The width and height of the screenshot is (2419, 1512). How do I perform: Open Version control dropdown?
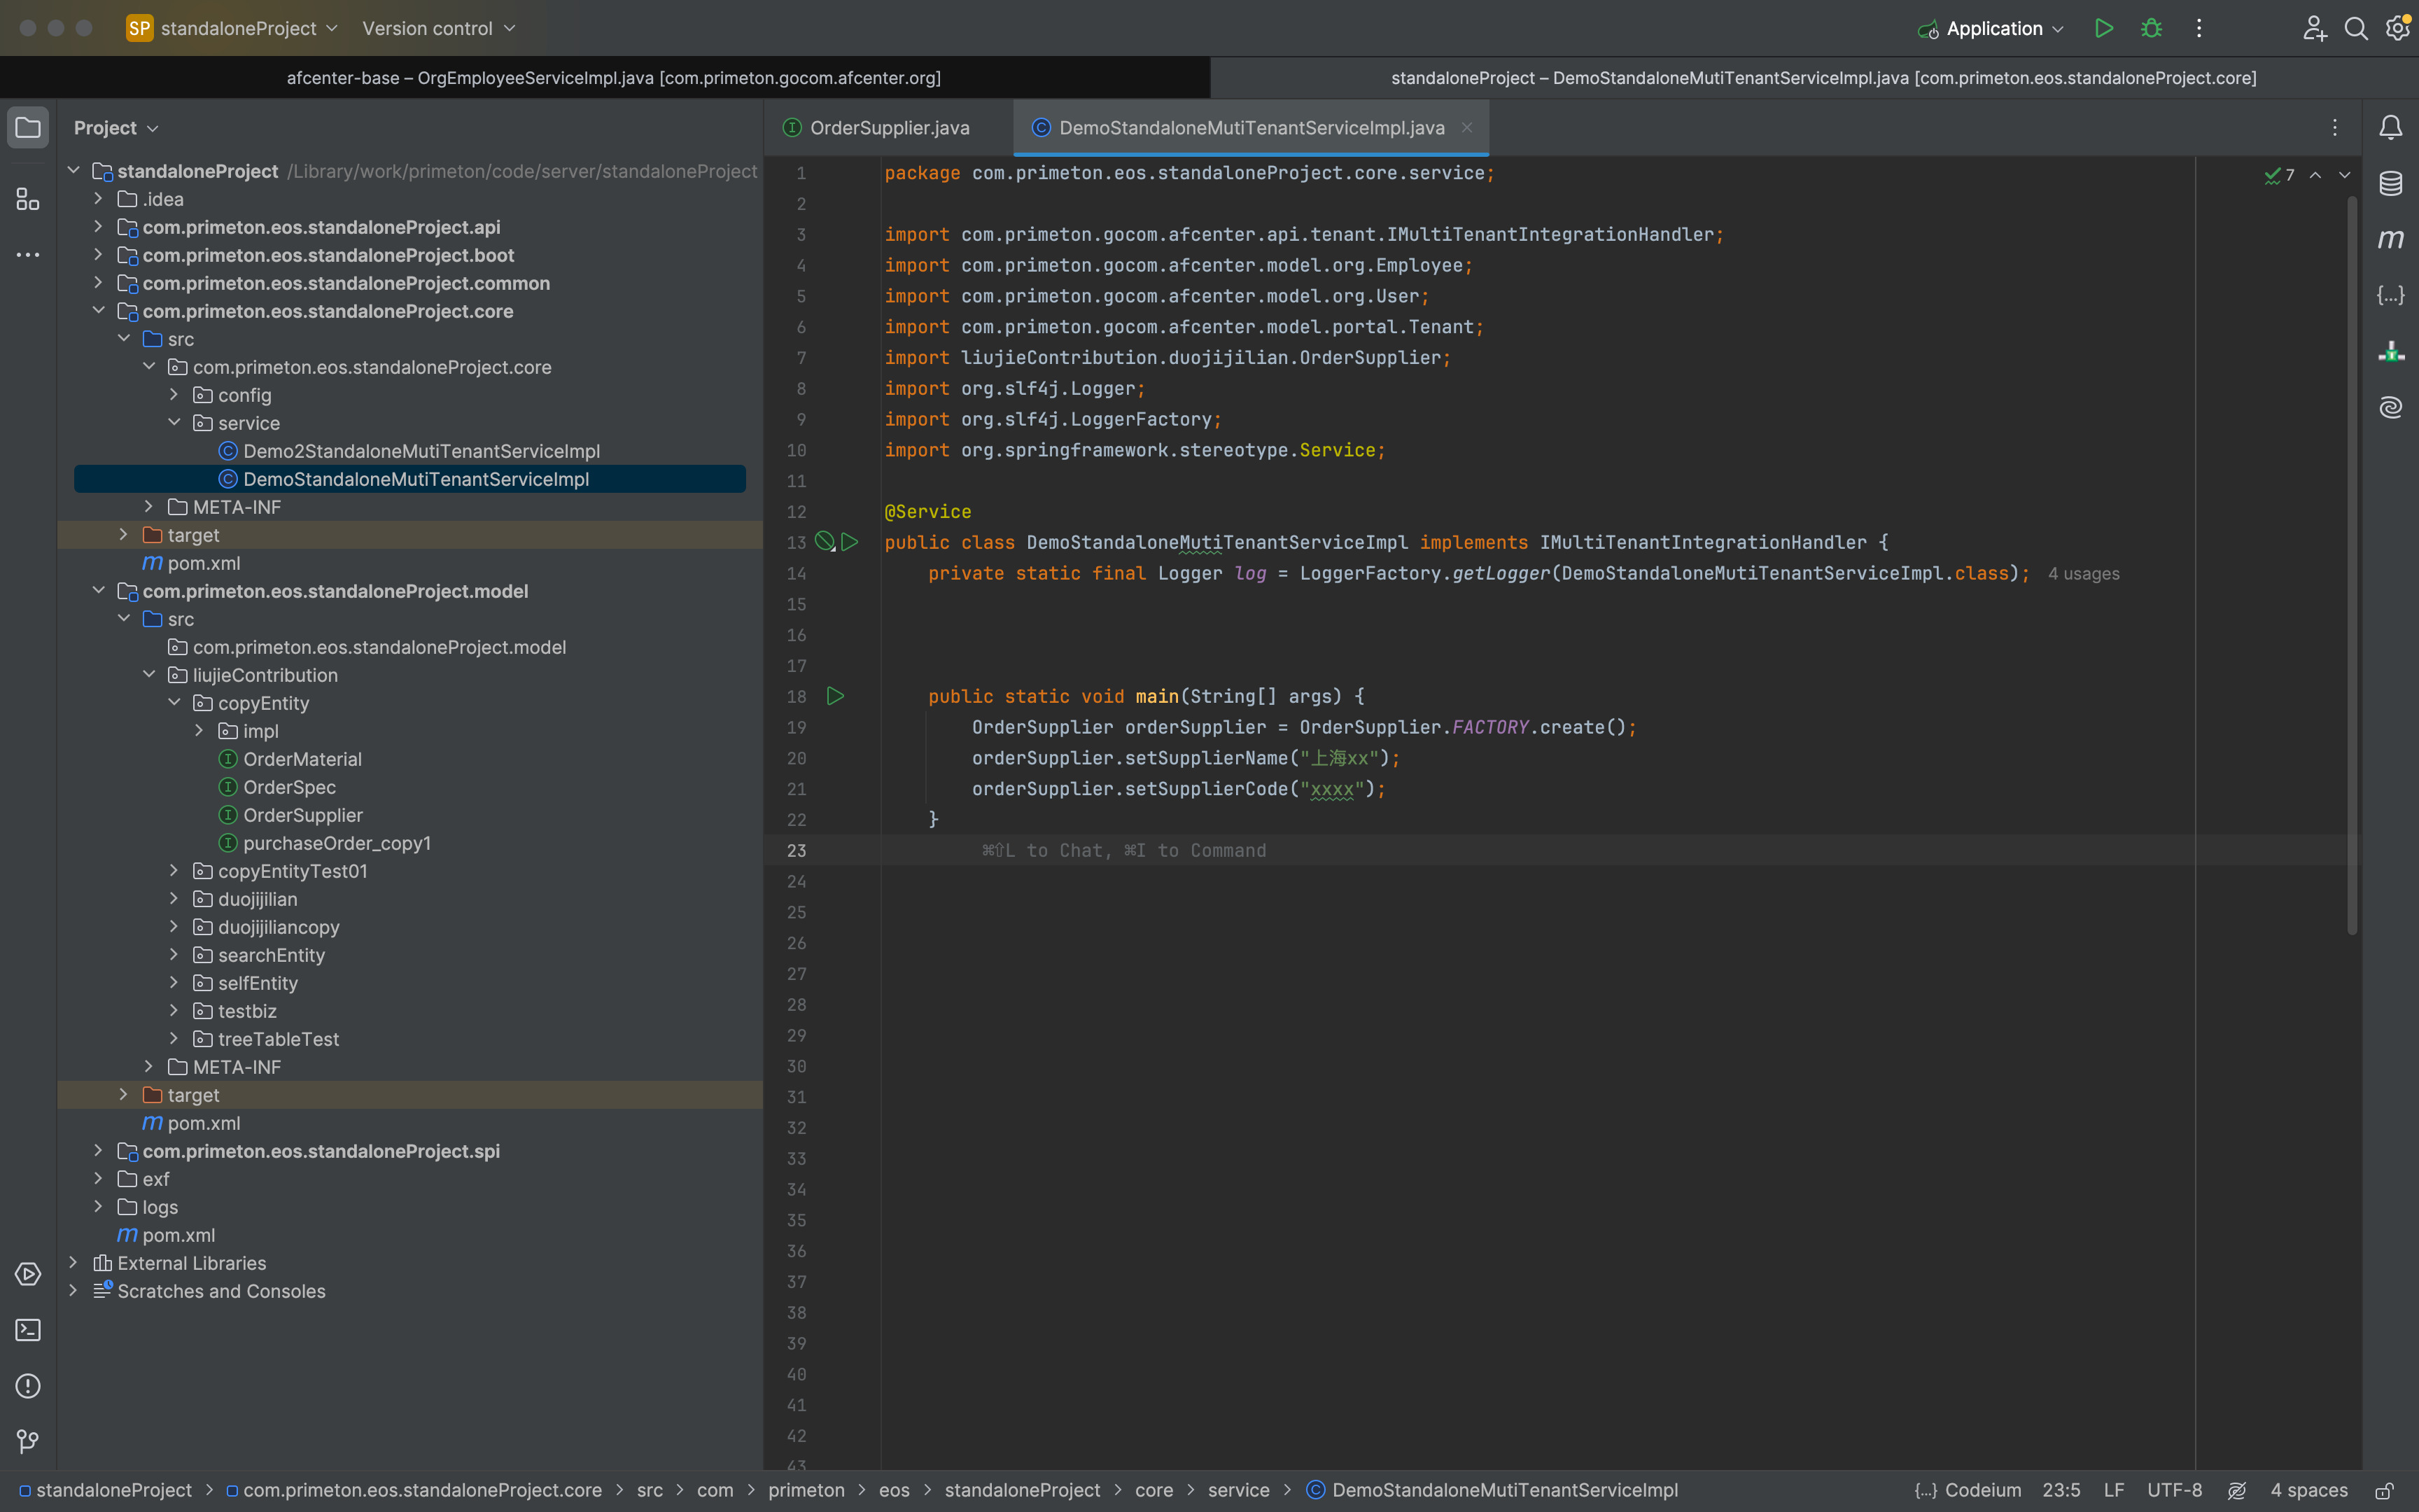(439, 28)
